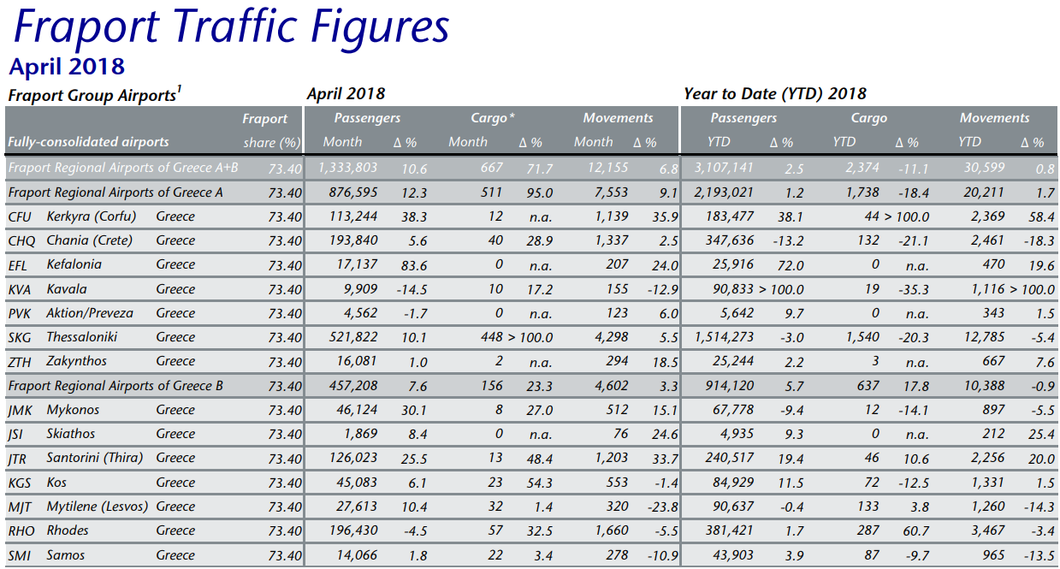
Task: Click passengers value '876,595'
Action: (353, 193)
